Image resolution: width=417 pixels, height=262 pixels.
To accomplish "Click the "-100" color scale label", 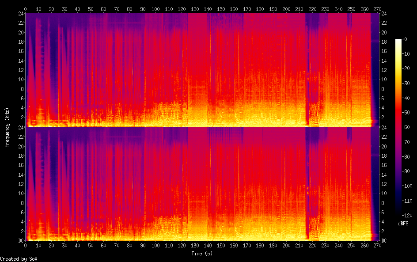I will (407, 186).
